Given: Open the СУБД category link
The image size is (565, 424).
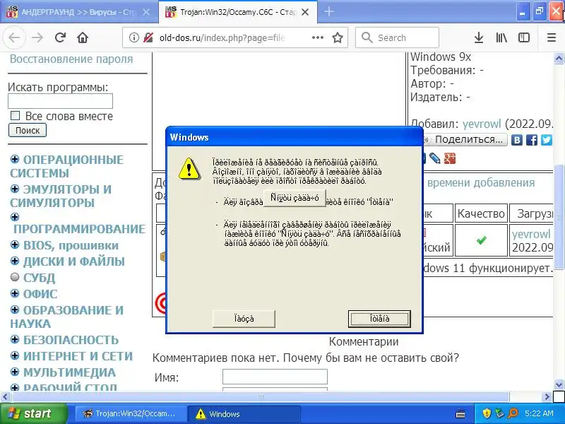Looking at the screenshot, I should (40, 278).
